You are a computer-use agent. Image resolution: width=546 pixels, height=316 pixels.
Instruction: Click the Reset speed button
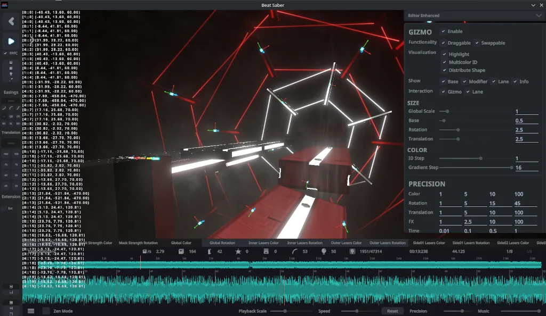pyautogui.click(x=392, y=311)
